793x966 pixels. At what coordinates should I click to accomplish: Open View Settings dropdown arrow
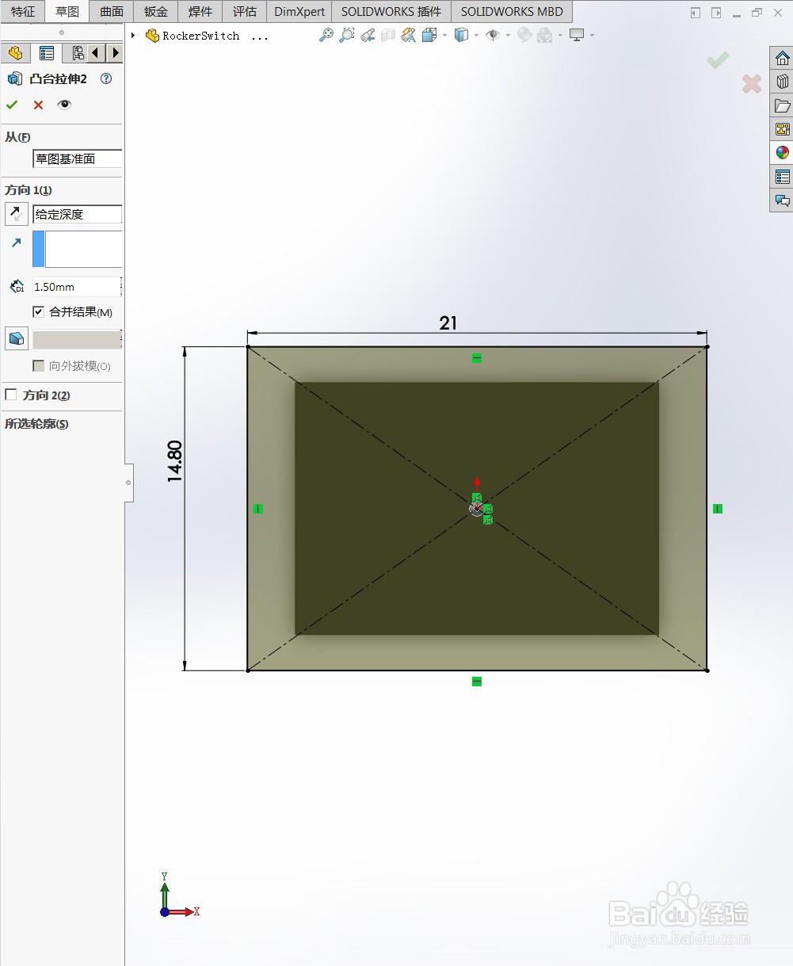(x=592, y=35)
